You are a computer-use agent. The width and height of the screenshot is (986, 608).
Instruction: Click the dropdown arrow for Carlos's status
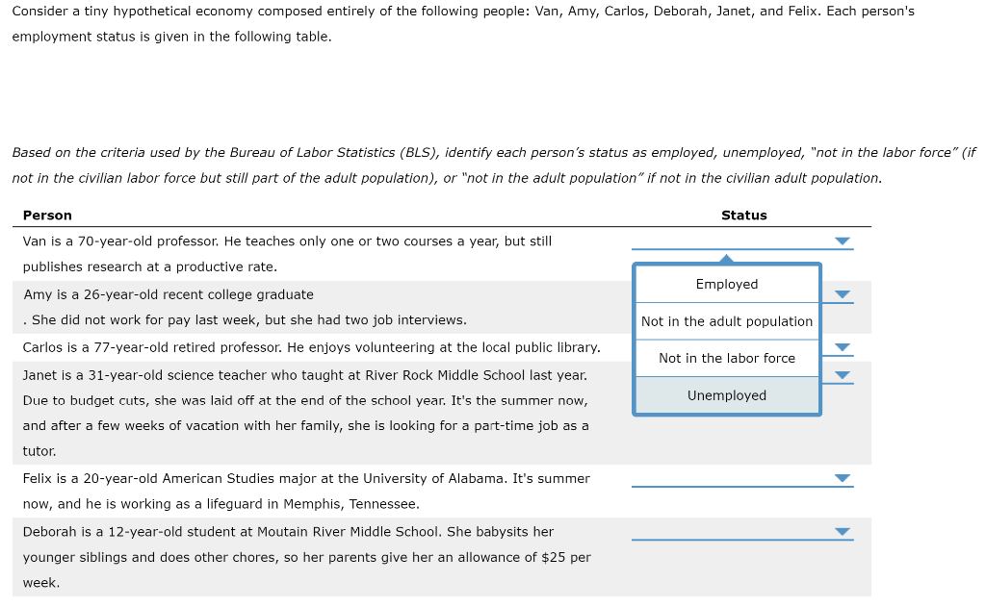pos(843,347)
